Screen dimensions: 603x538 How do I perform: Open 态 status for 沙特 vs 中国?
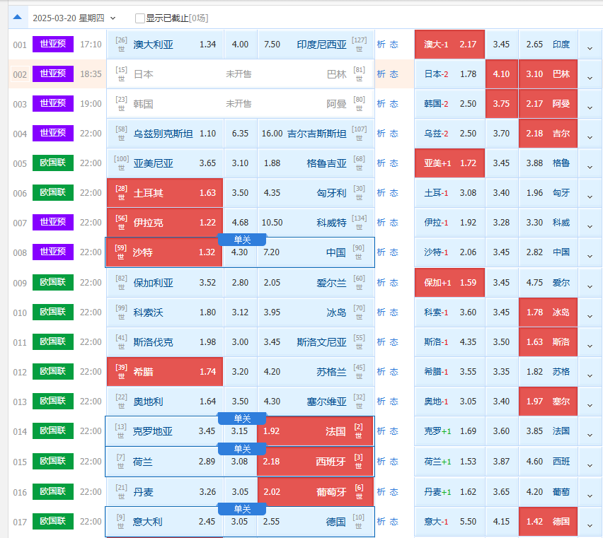[x=394, y=252]
